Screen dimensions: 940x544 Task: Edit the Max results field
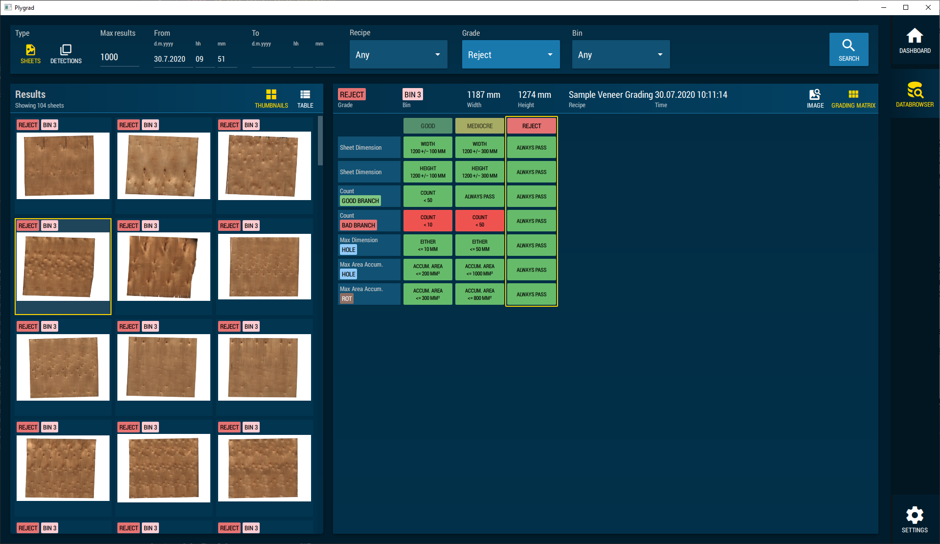[119, 57]
